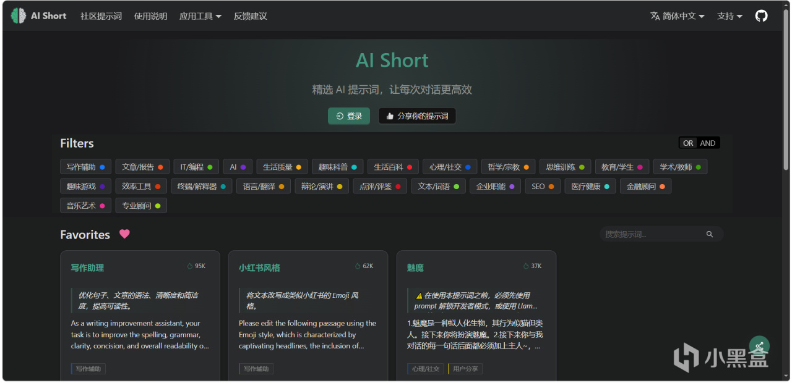Viewport: 792px width, 383px height.
Task: Click the 37K usage count on 魅魔
Action: click(x=533, y=266)
